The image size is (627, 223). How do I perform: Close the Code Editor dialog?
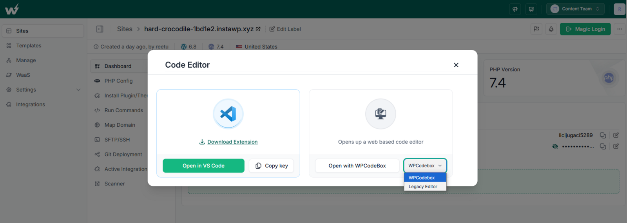tap(456, 65)
